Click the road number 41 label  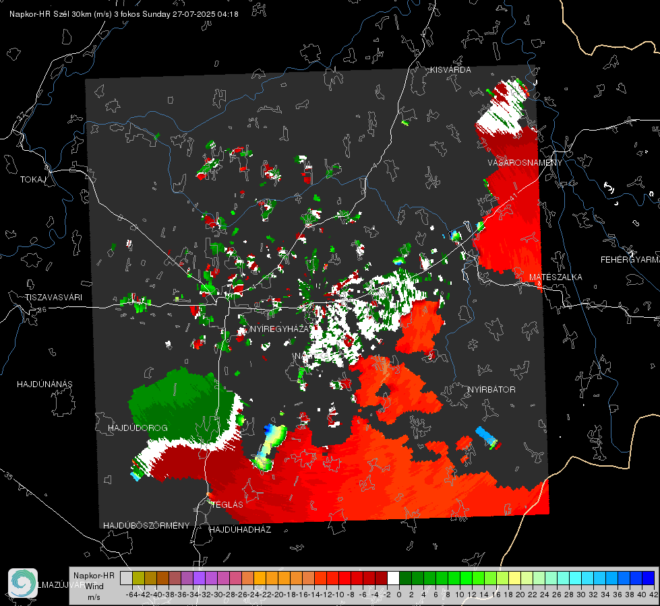pyautogui.click(x=513, y=197)
